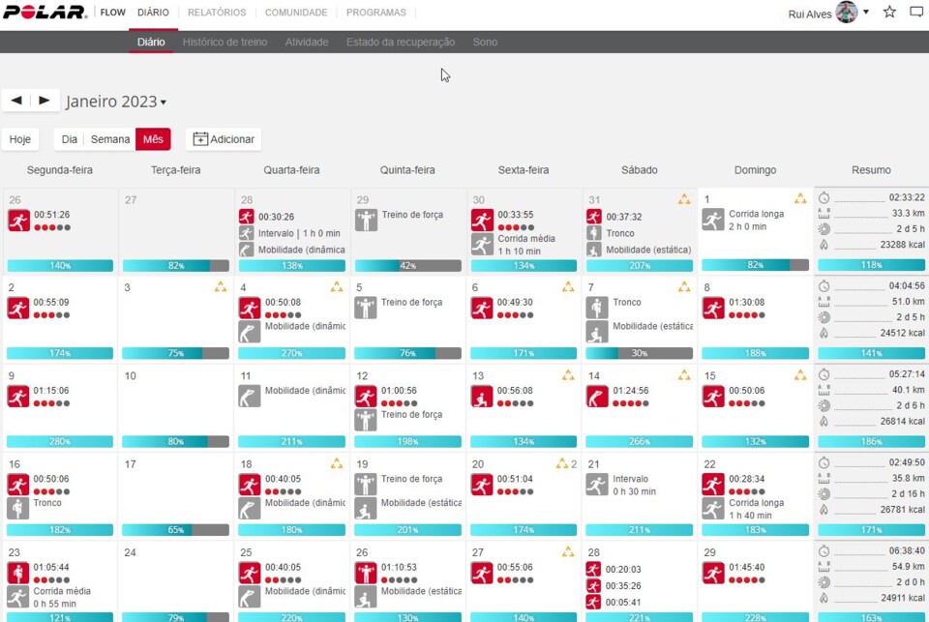Image resolution: width=929 pixels, height=622 pixels.
Task: Click the Adicionar button
Action: (224, 139)
